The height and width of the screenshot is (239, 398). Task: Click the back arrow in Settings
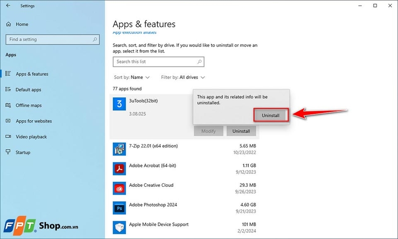click(8, 5)
